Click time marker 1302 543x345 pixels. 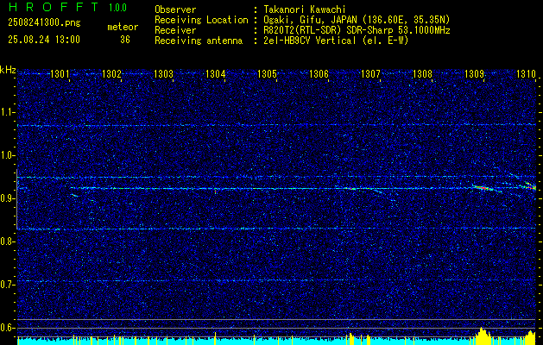111,73
